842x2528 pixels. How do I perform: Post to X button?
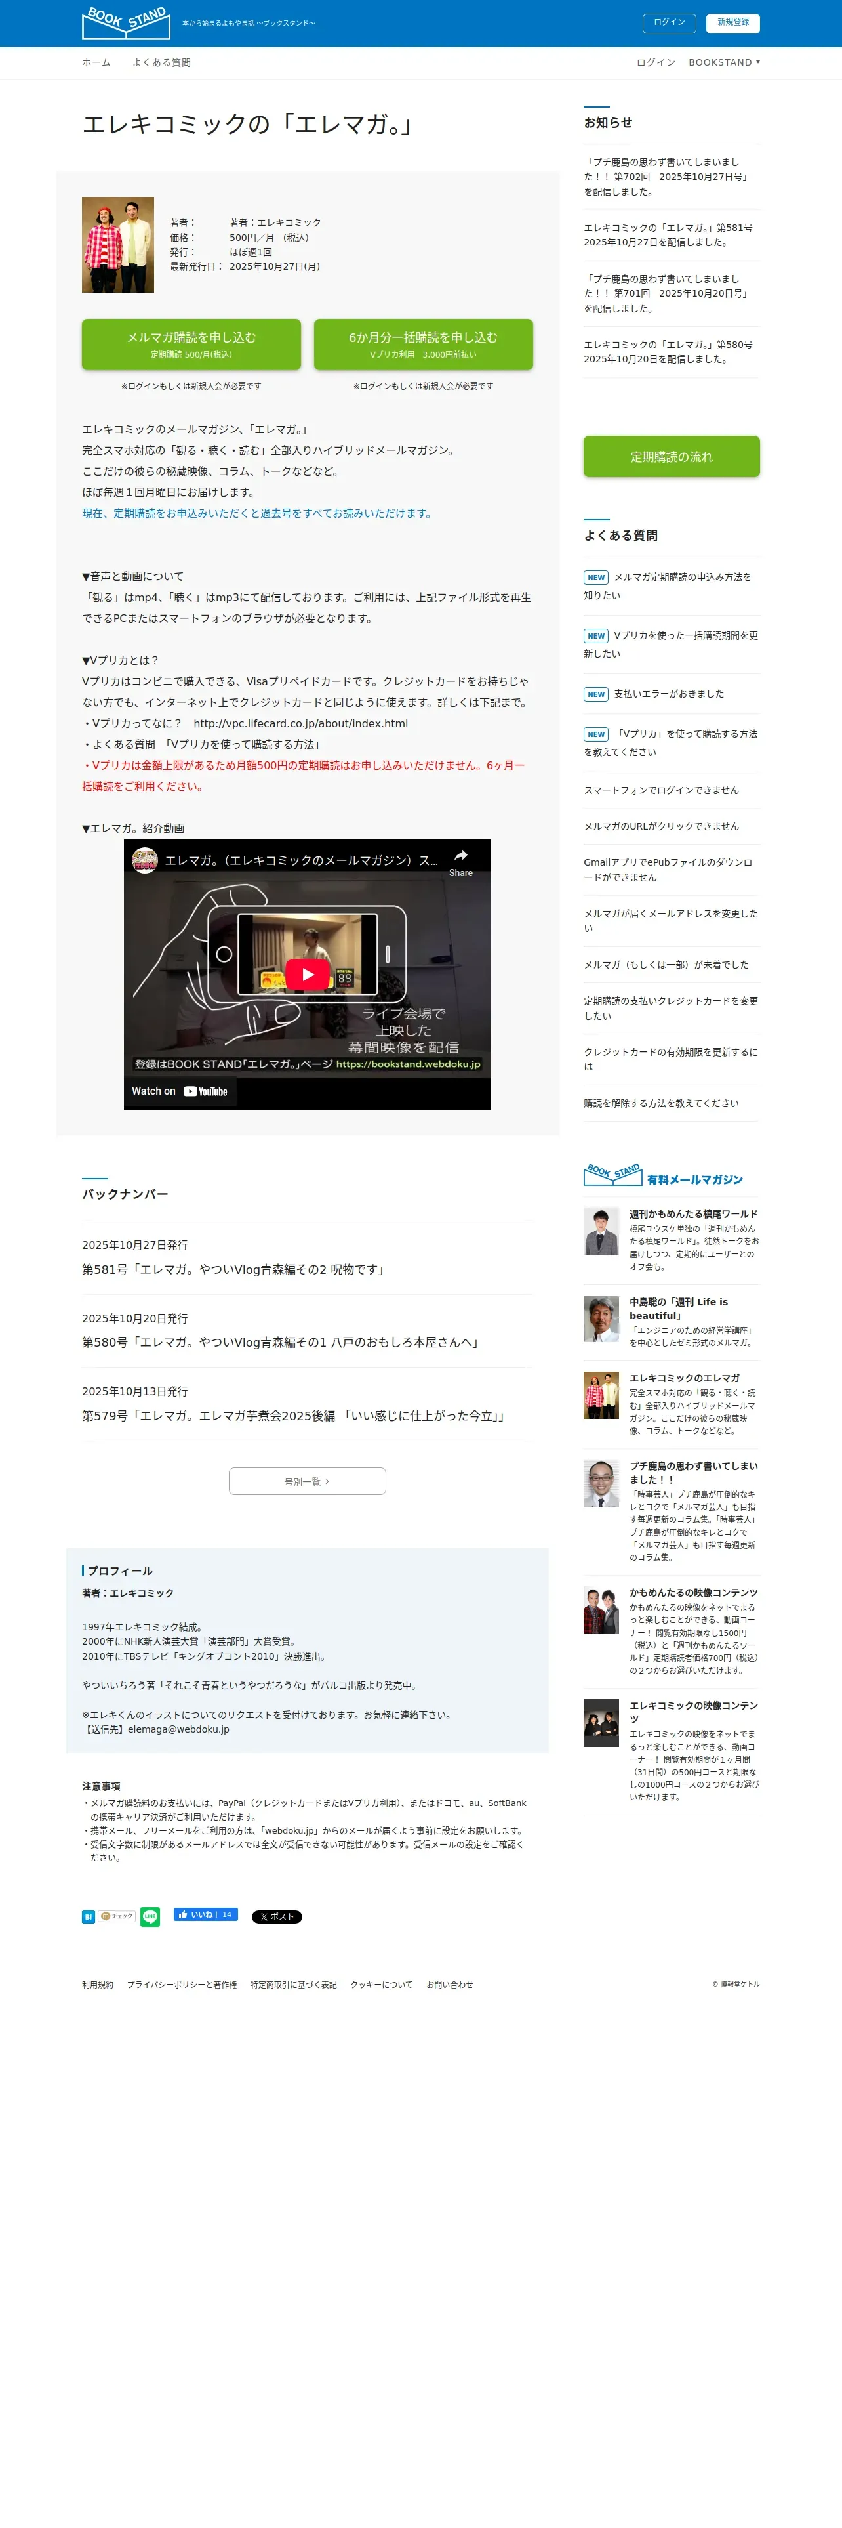pos(277,1916)
